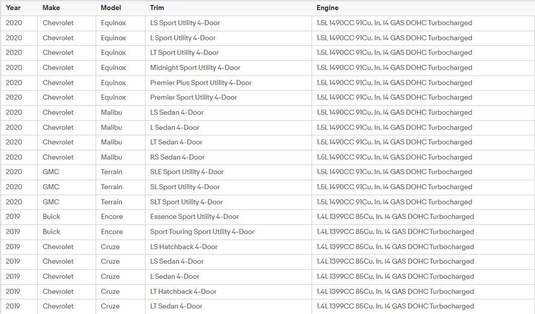
Task: Click the 1.4L engine cell in LS Hatchback row
Action: pos(423,247)
